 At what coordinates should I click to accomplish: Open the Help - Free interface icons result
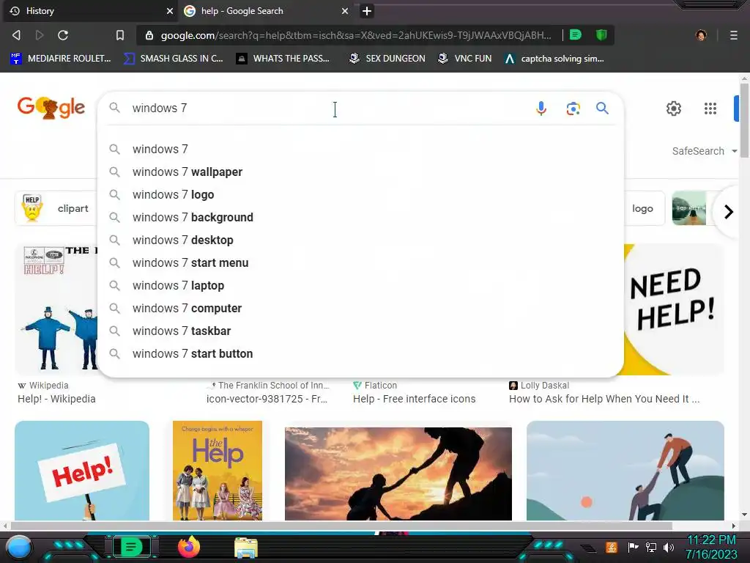click(415, 399)
